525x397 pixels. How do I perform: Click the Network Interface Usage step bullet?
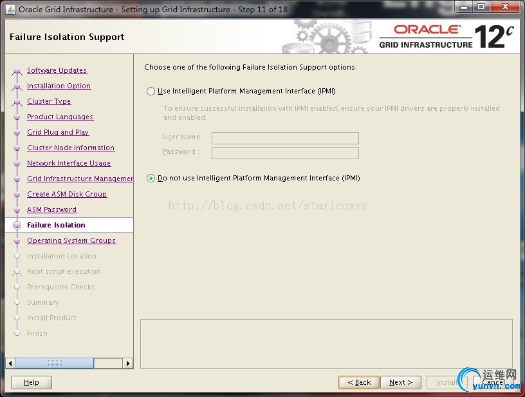[17, 163]
